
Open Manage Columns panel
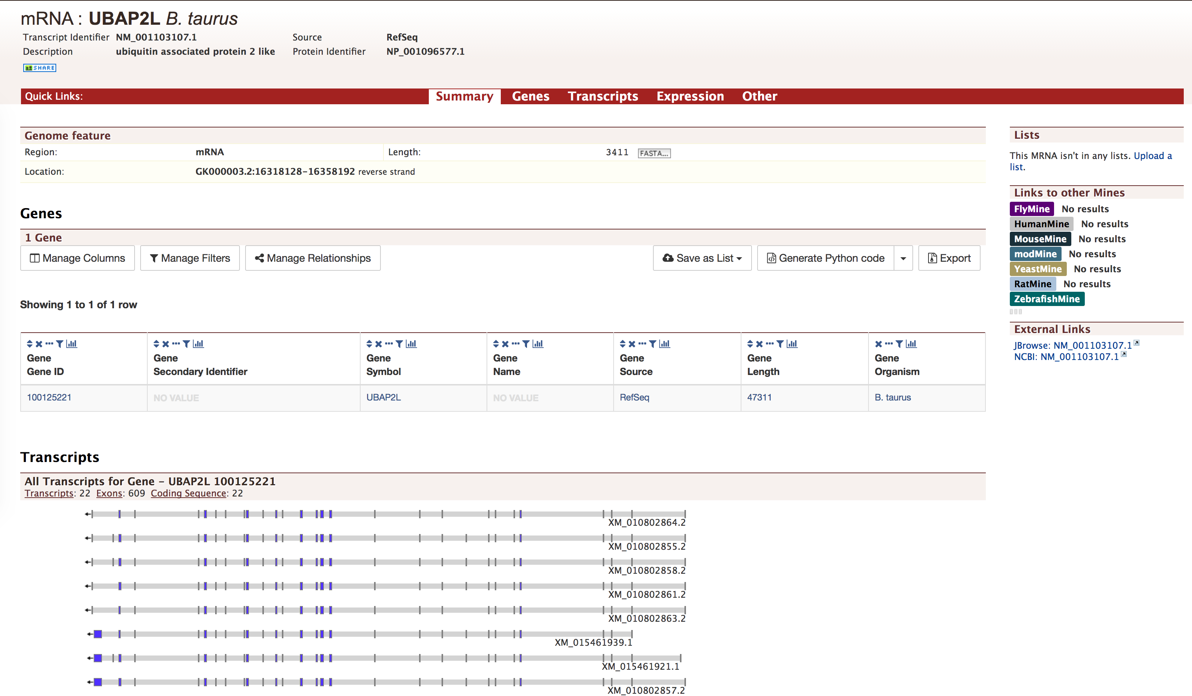point(78,258)
